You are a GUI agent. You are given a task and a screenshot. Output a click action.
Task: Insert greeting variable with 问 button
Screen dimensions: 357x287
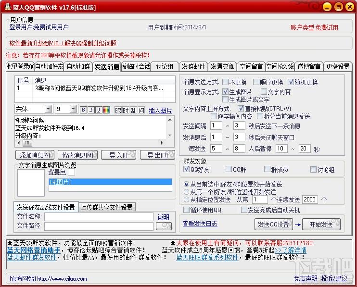pyautogui.click(x=141, y=110)
